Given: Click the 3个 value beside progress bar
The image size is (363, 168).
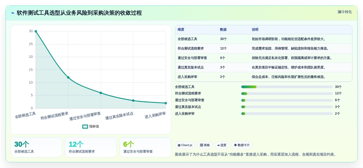Looking at the screenshot, I should [337, 107].
